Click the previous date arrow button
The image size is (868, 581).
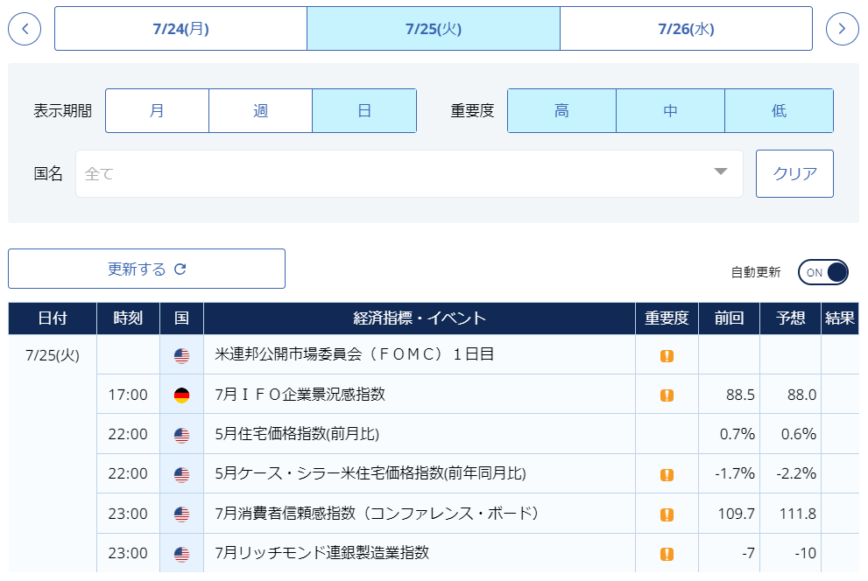(25, 29)
